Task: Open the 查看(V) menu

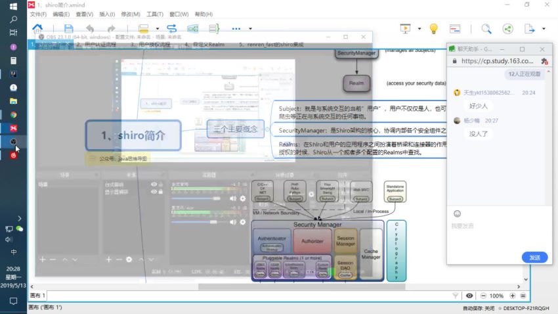Action: point(84,14)
